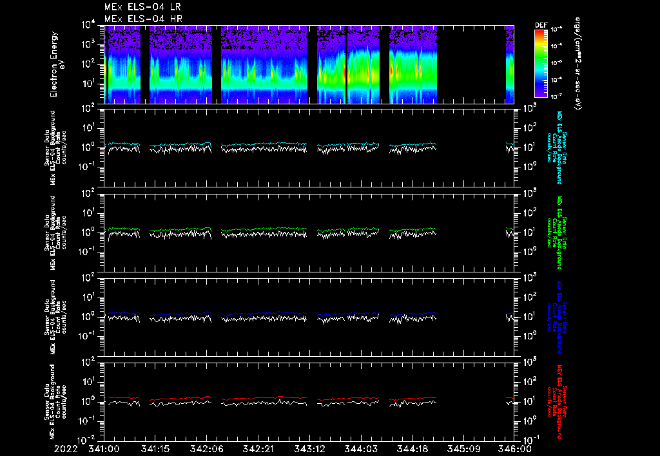The width and height of the screenshot is (660, 456).
Task: Click the '342:06' time axis tick label
Action: [207, 450]
